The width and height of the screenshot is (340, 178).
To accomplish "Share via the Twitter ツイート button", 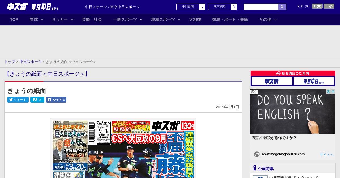I will [x=18, y=100].
